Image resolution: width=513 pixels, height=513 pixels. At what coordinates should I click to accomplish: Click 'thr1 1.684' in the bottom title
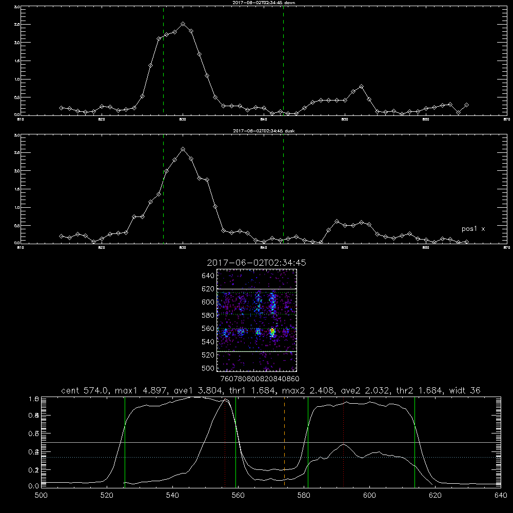[252, 390]
